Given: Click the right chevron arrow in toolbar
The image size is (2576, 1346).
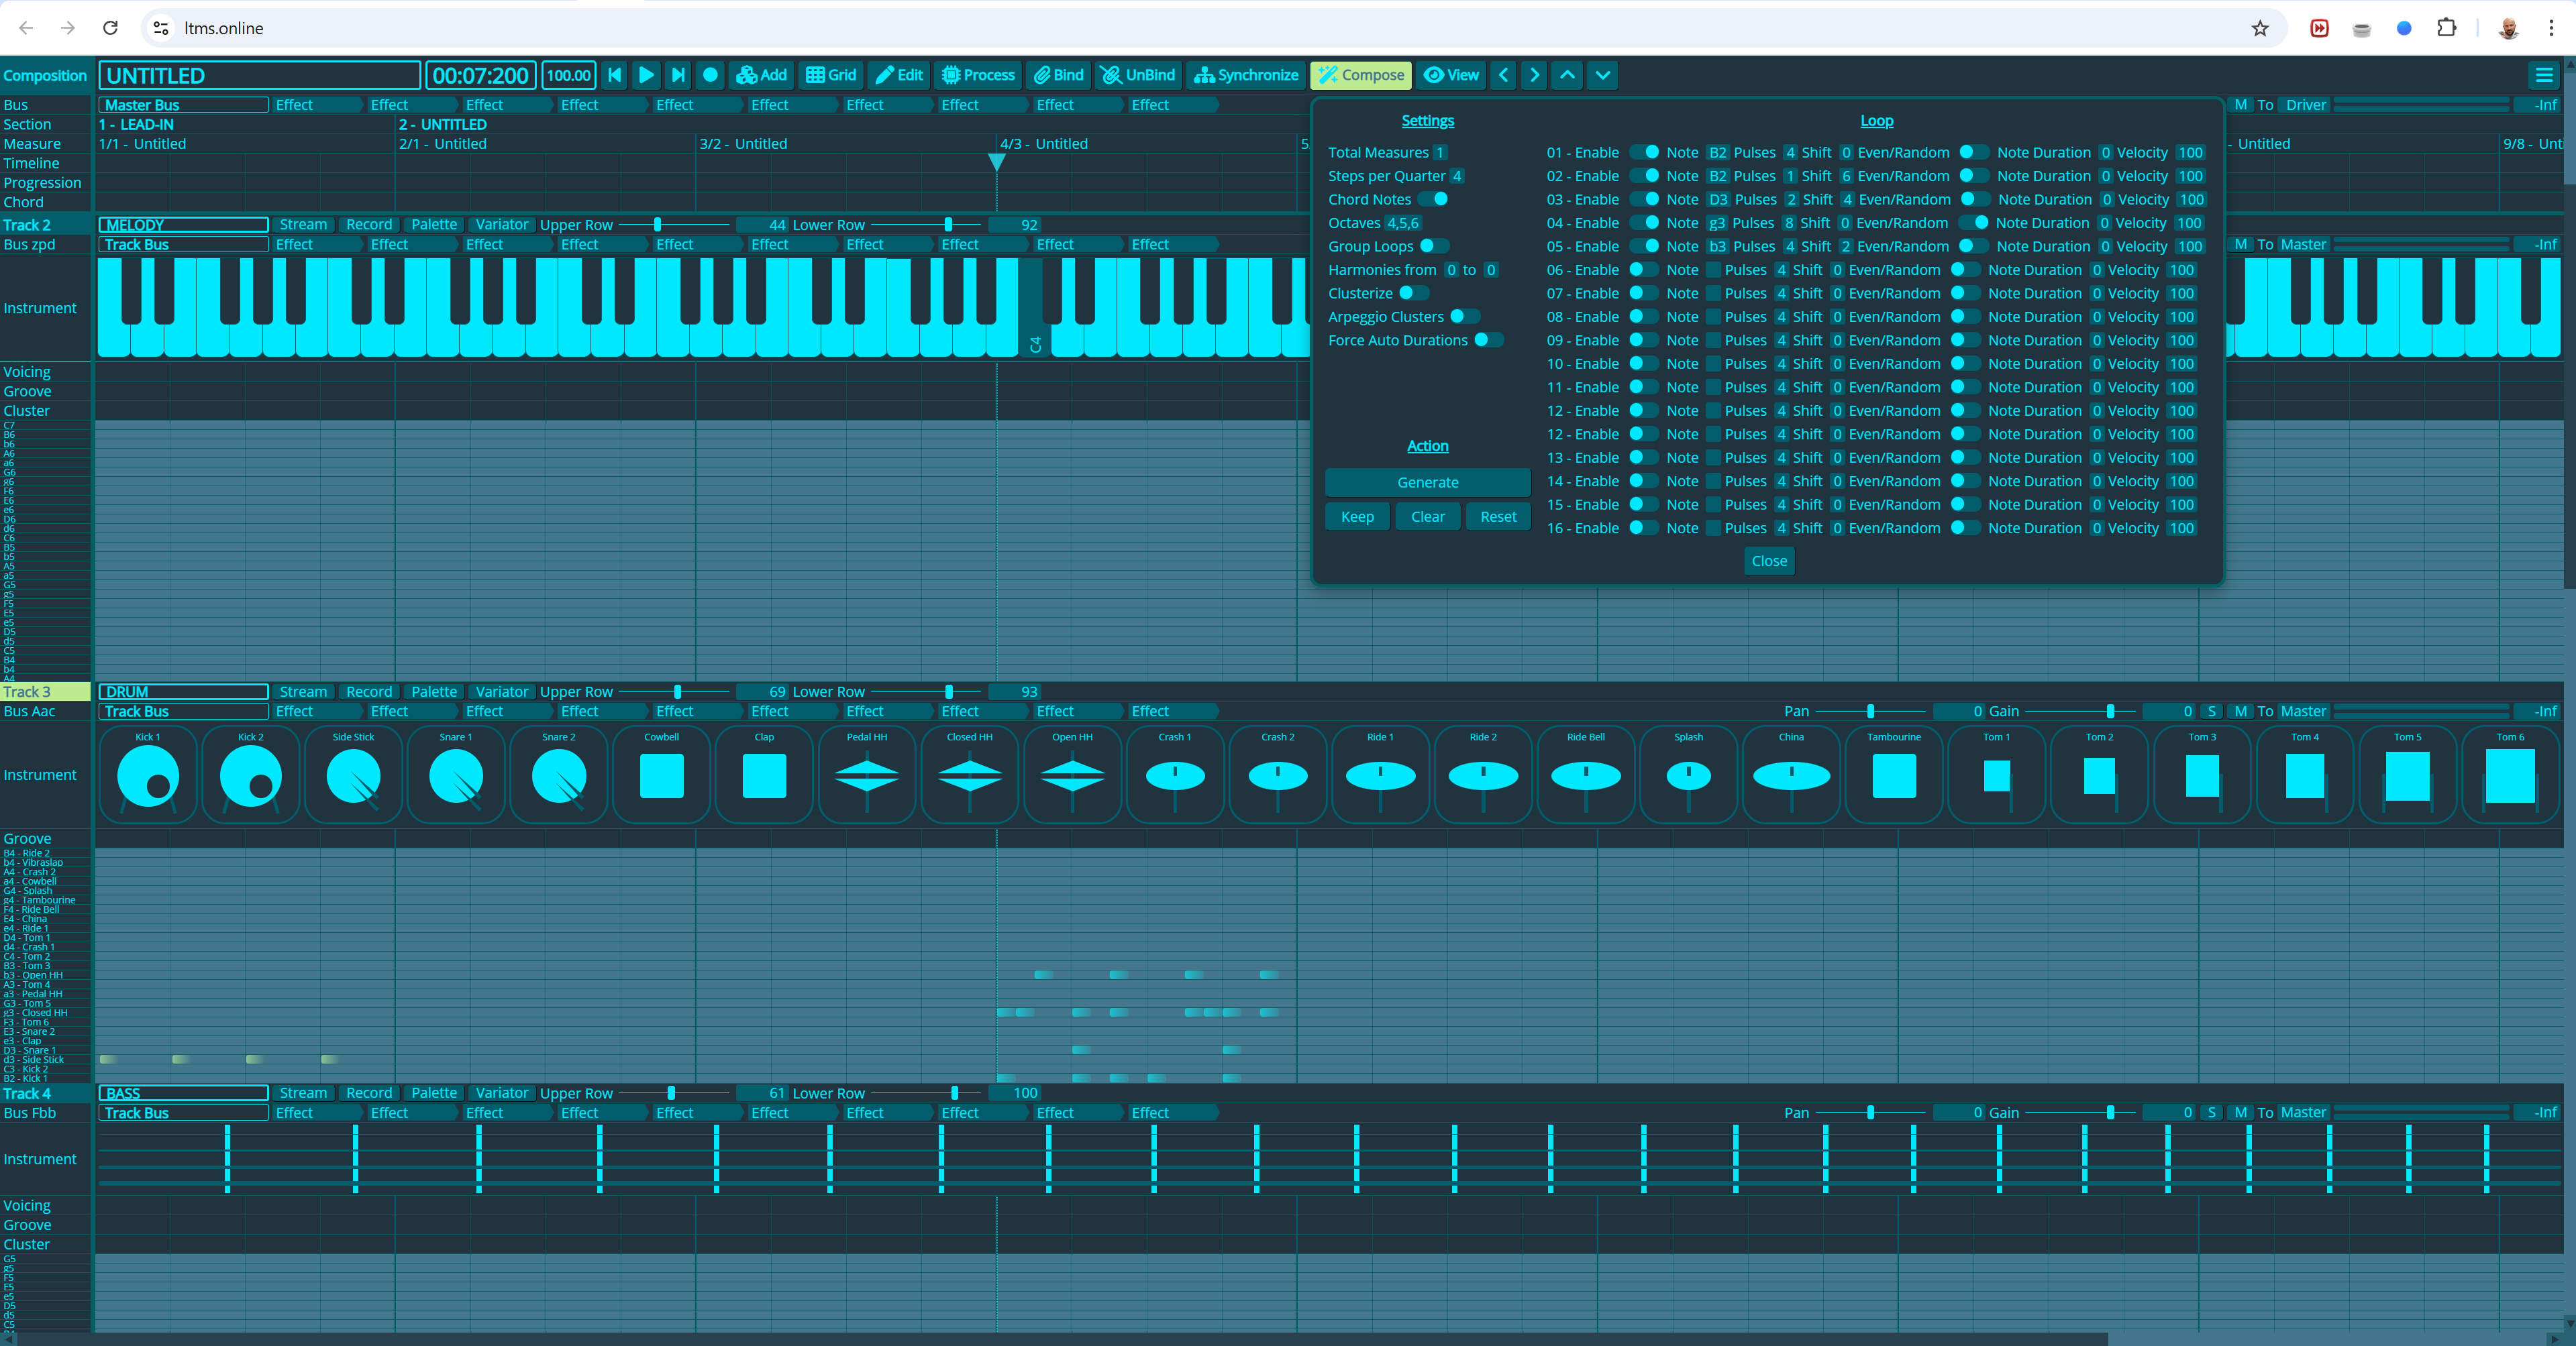Looking at the screenshot, I should coord(1534,75).
